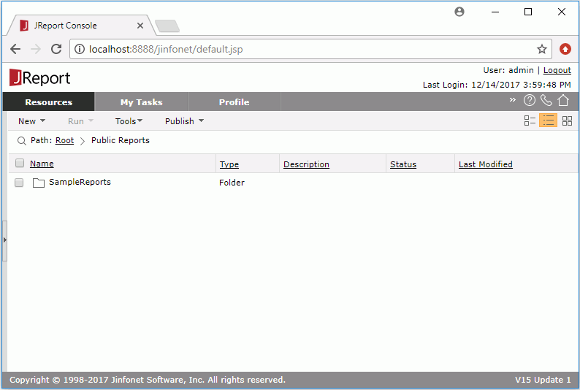Screen dimensions: 580x390
Task: Maximize the browser window
Action: 528,12
